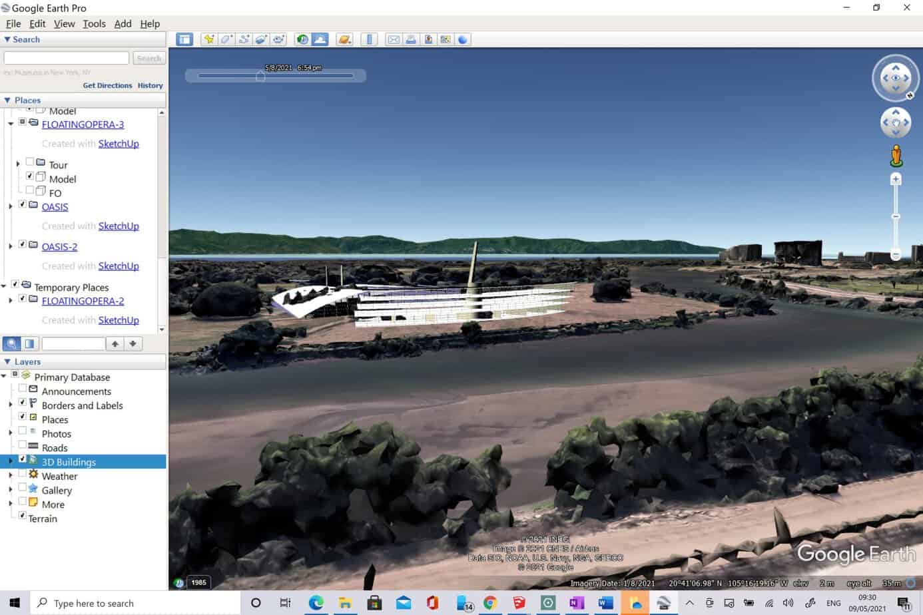Expand the Weather layer tree node
The image size is (923, 615).
coord(10,476)
